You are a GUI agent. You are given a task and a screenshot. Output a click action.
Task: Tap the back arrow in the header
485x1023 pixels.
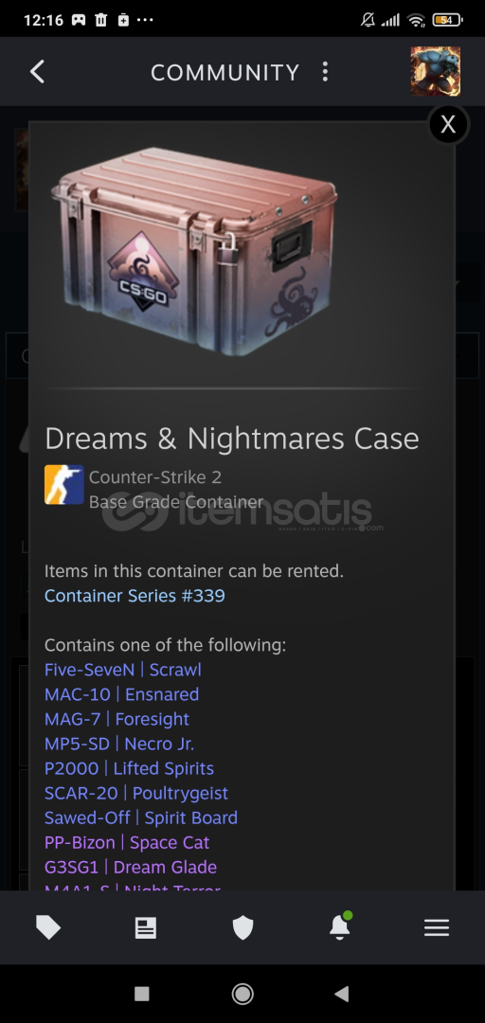click(x=37, y=72)
